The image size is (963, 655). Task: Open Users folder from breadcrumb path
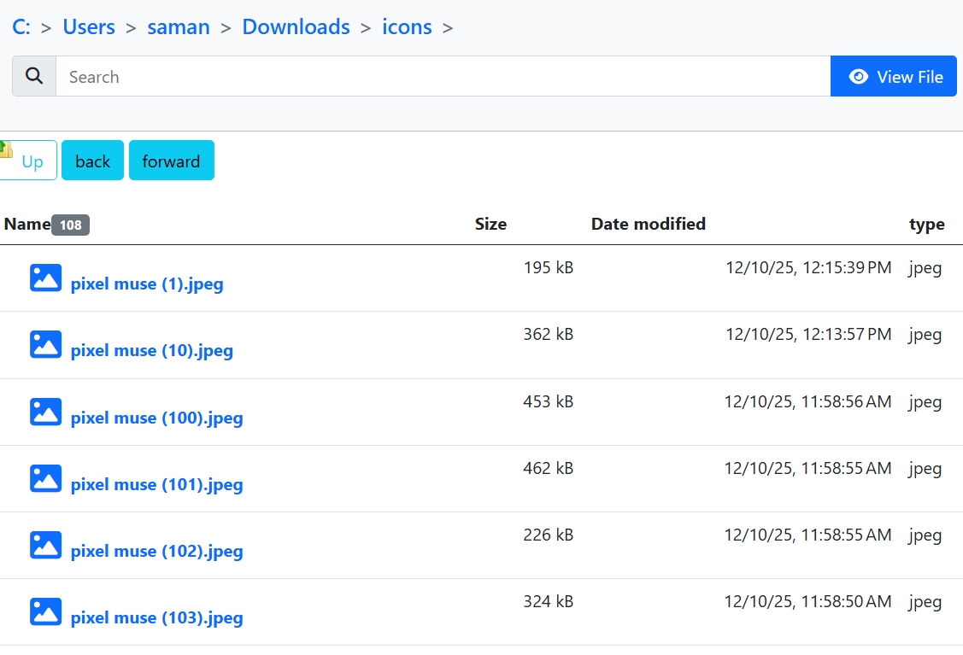coord(89,26)
